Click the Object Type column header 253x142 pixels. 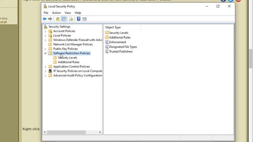(x=122, y=27)
